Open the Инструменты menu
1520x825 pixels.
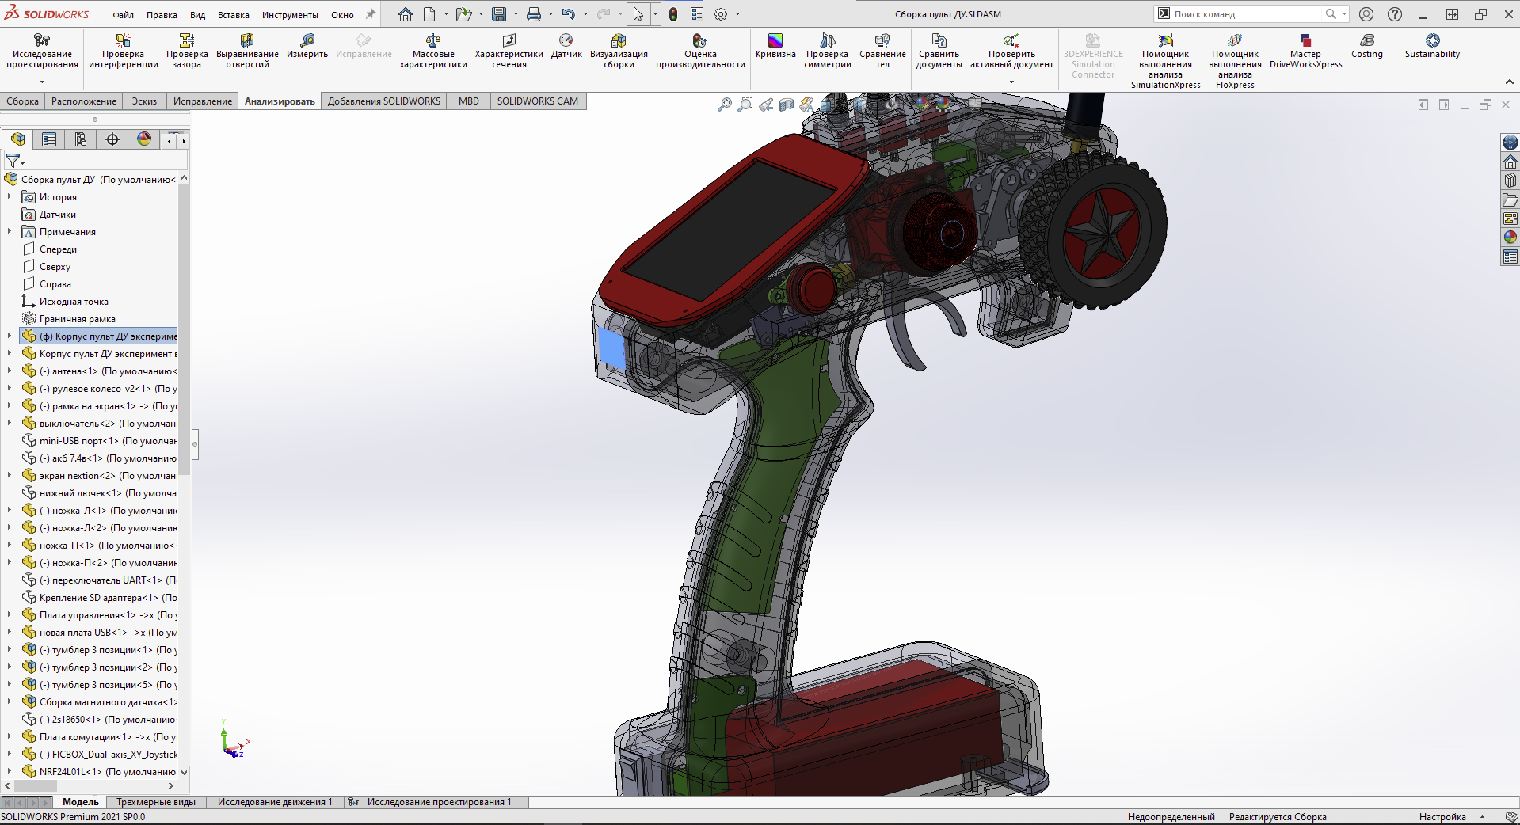point(290,15)
